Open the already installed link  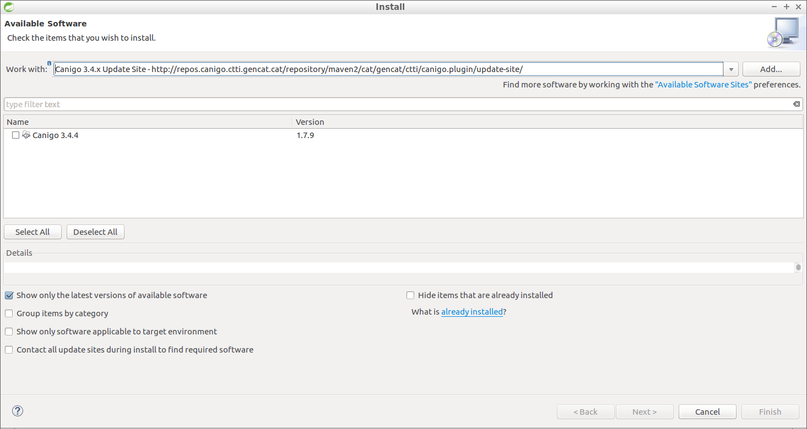(472, 312)
